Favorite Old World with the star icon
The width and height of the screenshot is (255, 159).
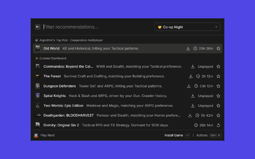(218, 48)
